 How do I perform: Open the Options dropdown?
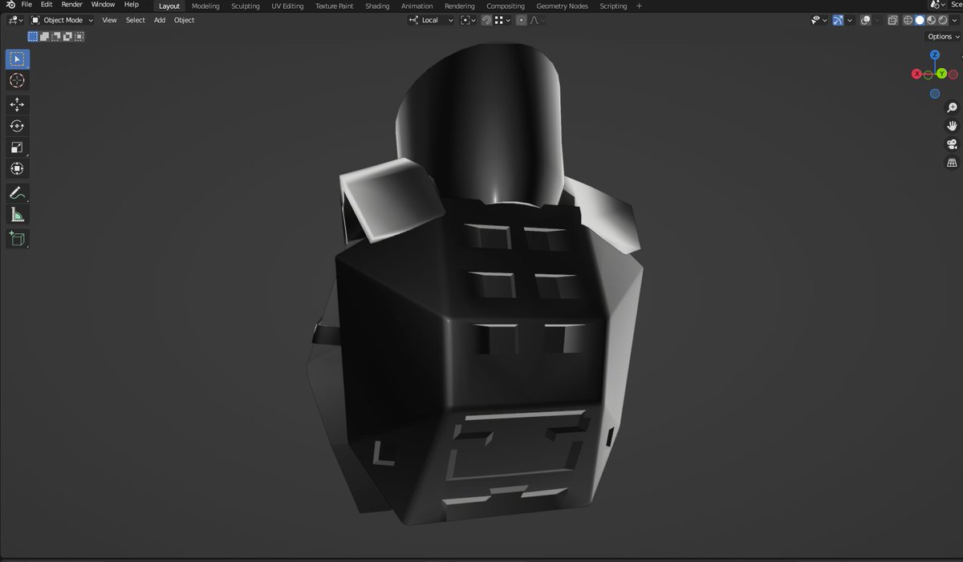[x=943, y=37]
